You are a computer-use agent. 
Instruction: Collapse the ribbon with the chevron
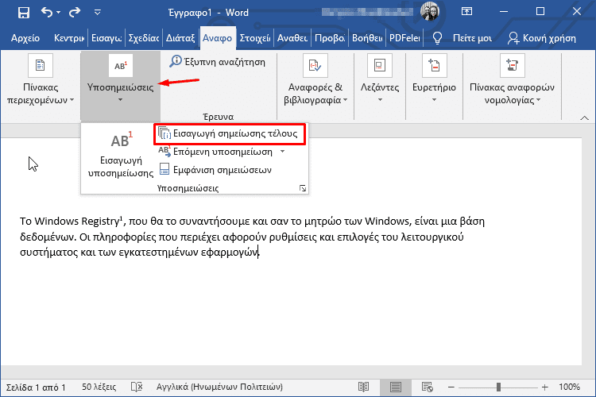(585, 118)
